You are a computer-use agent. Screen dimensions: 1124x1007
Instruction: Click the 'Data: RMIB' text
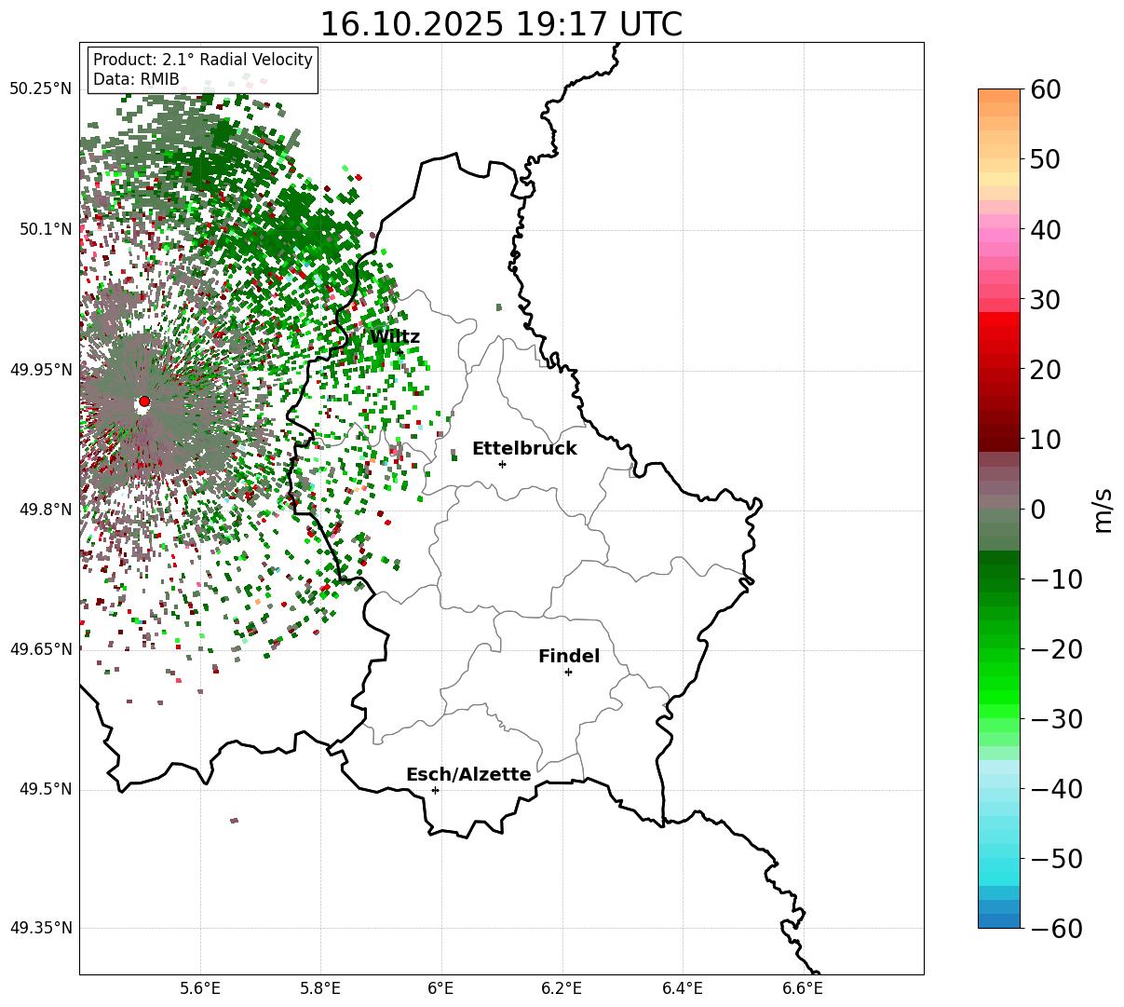click(136, 79)
